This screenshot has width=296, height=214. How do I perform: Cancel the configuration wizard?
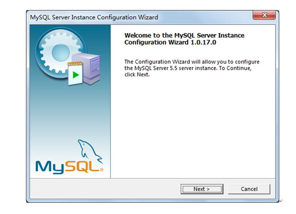click(249, 189)
